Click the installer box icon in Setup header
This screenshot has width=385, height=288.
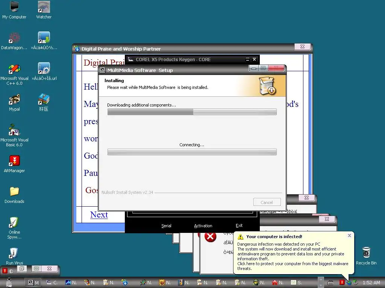pos(267,86)
